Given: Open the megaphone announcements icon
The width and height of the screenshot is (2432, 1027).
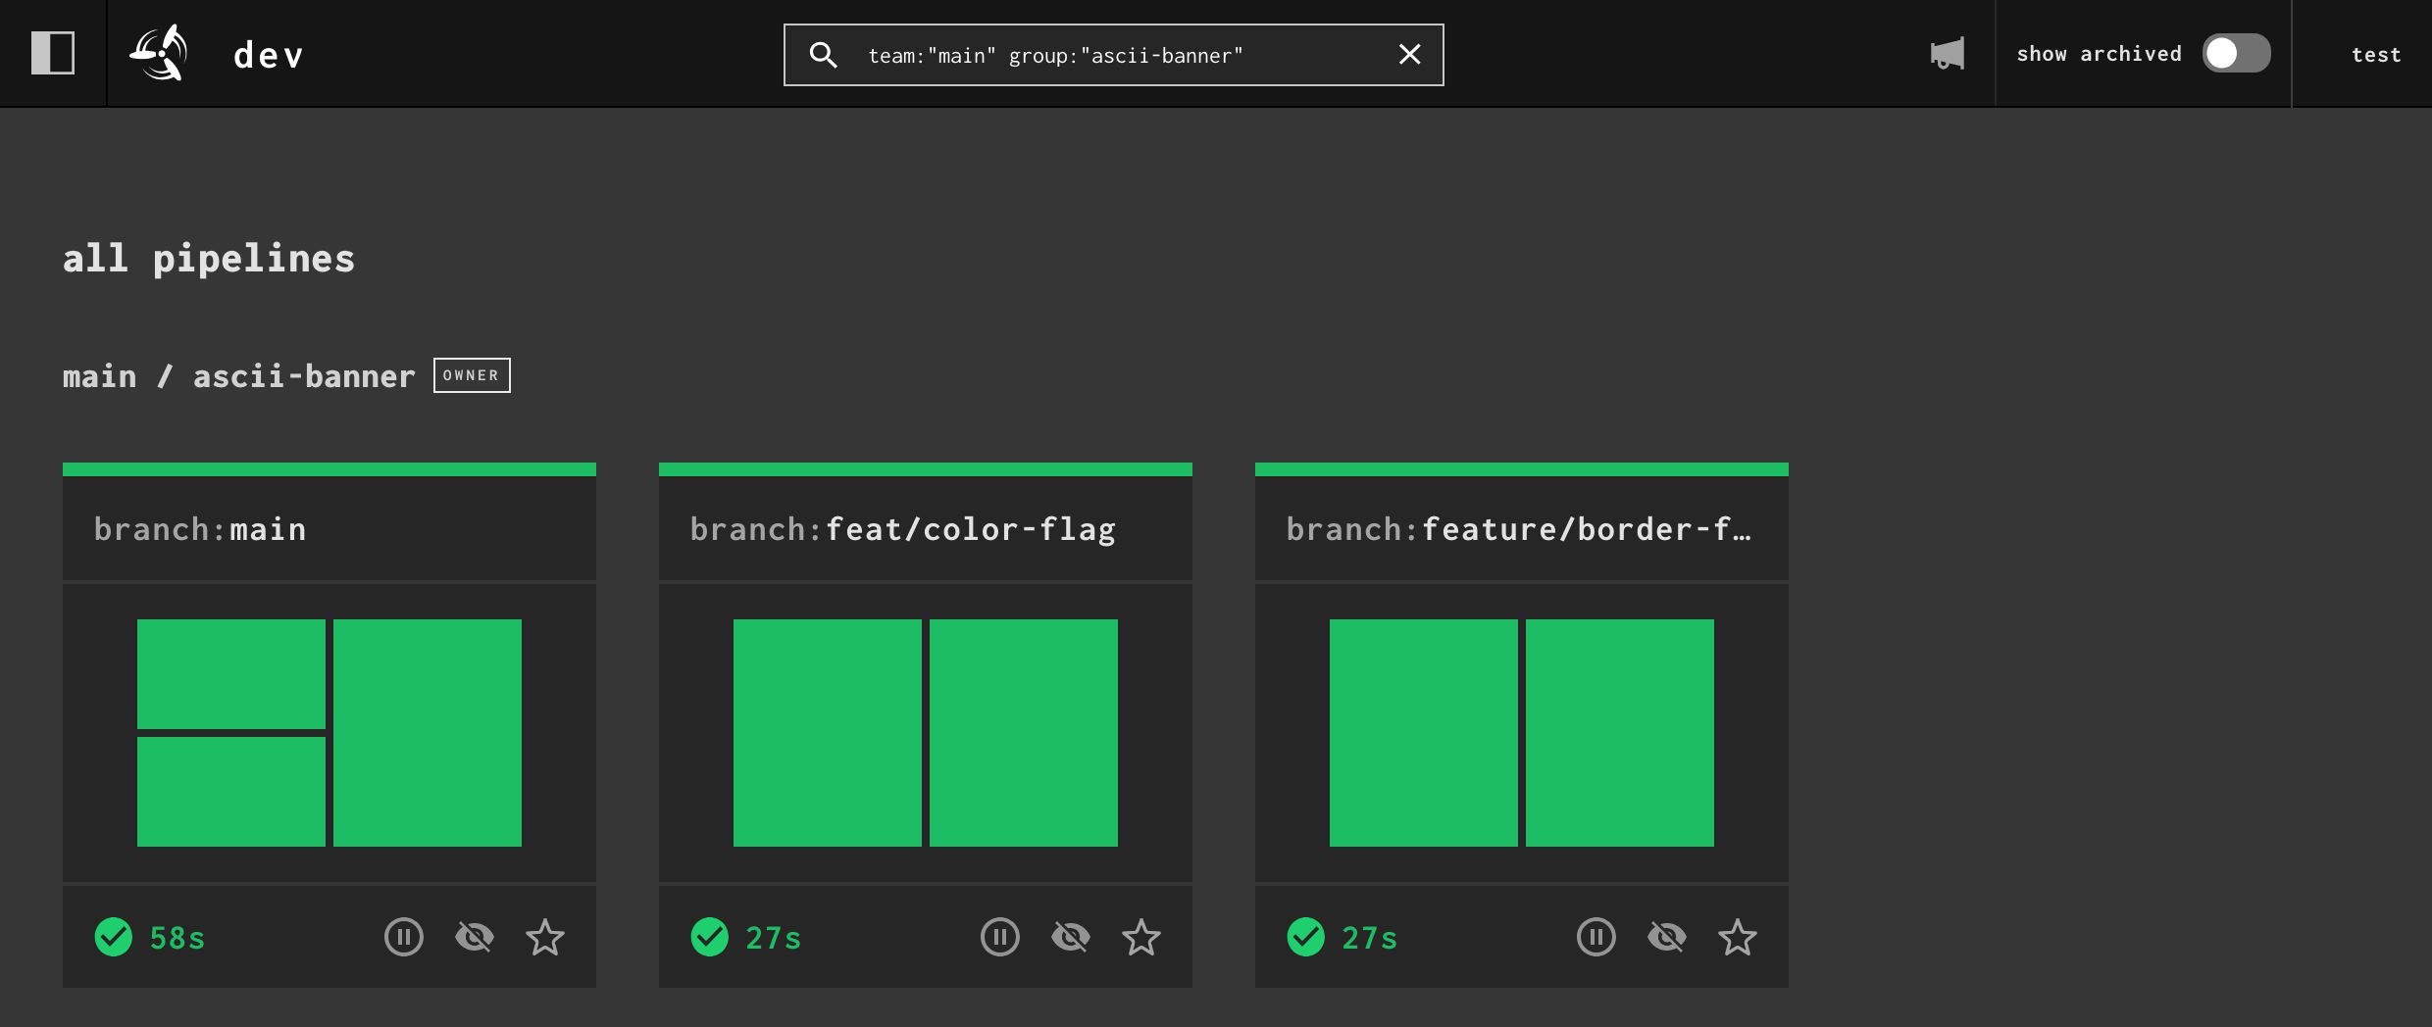Looking at the screenshot, I should point(1948,53).
